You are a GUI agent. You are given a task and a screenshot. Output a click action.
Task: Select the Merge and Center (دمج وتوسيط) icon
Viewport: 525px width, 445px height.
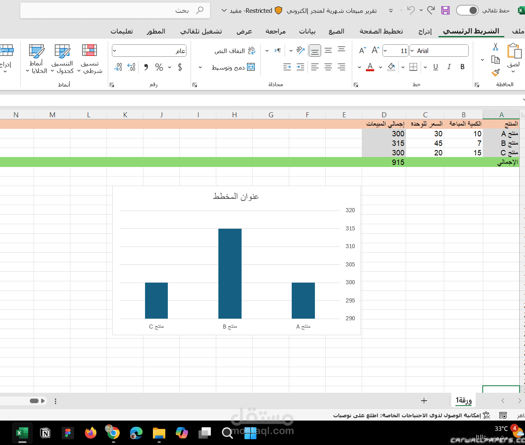click(x=251, y=67)
